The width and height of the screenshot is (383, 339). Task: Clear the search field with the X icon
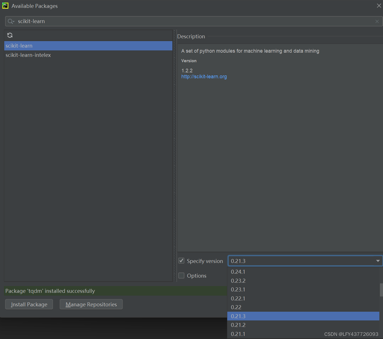(x=377, y=21)
